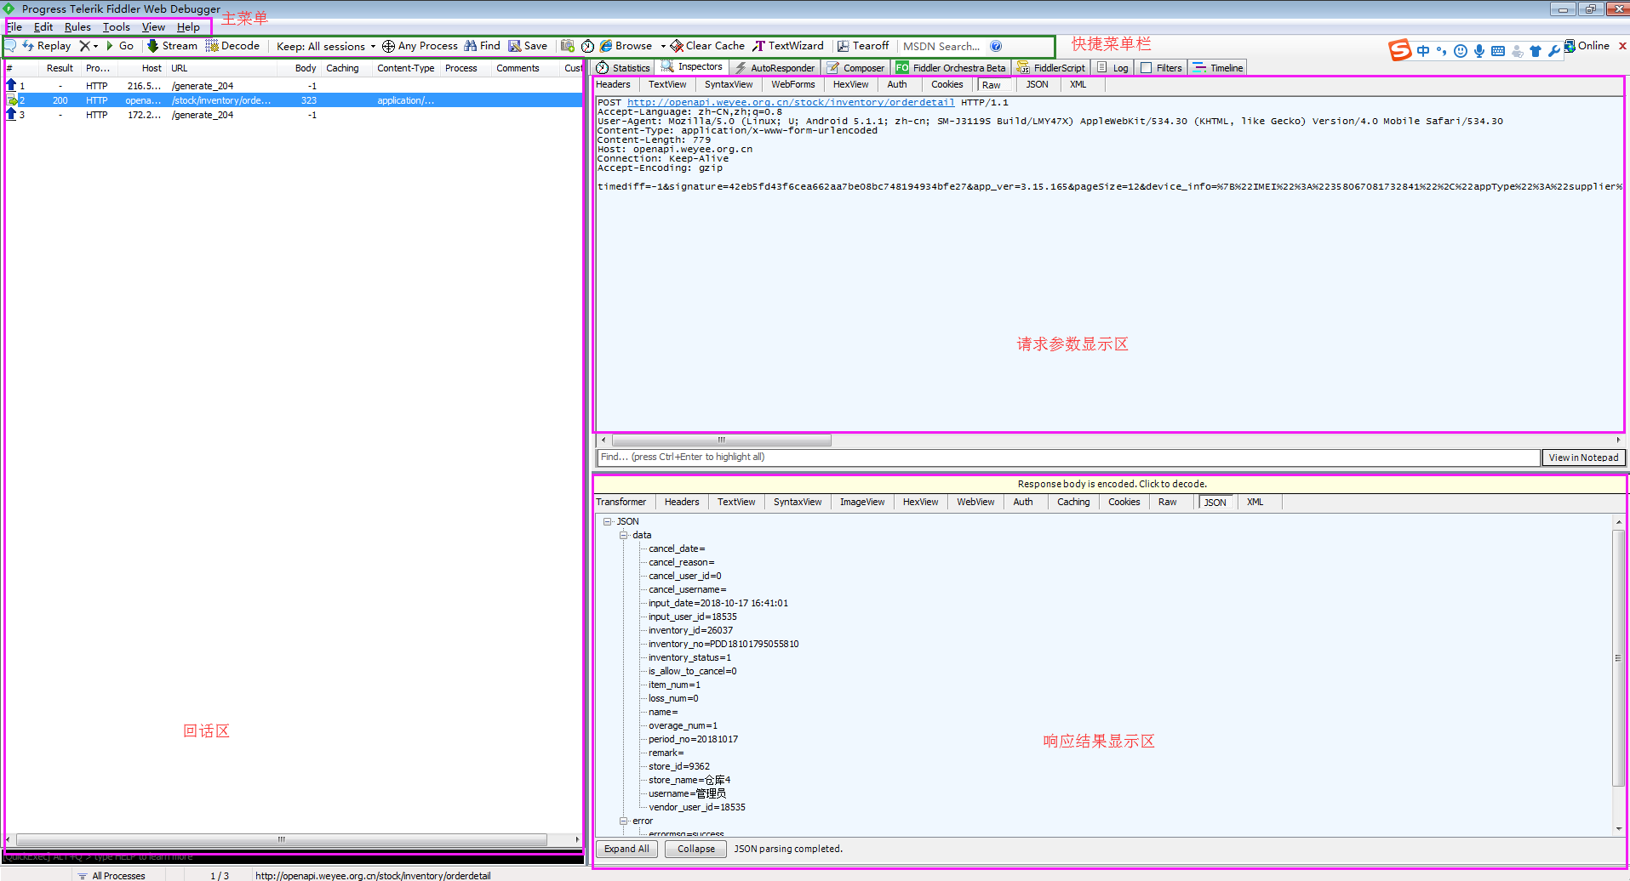The height and width of the screenshot is (881, 1630).
Task: Select session 1 generate_204 row
Action: pyautogui.click(x=294, y=86)
